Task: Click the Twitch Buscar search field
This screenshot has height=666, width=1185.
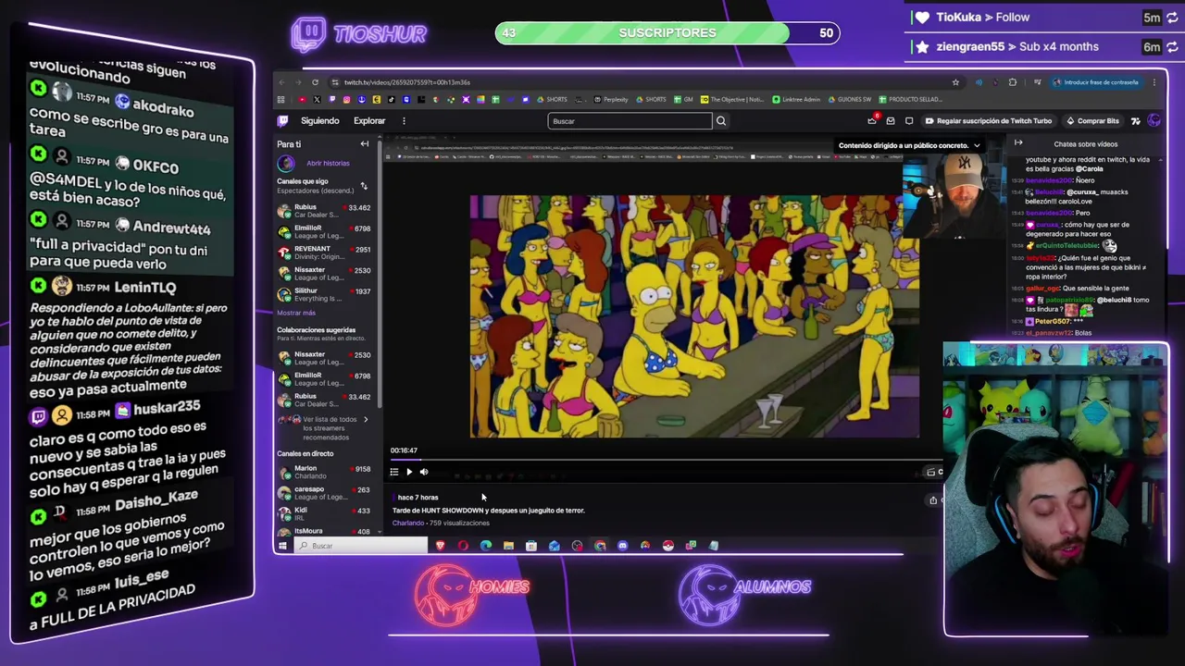Action: 630,120
